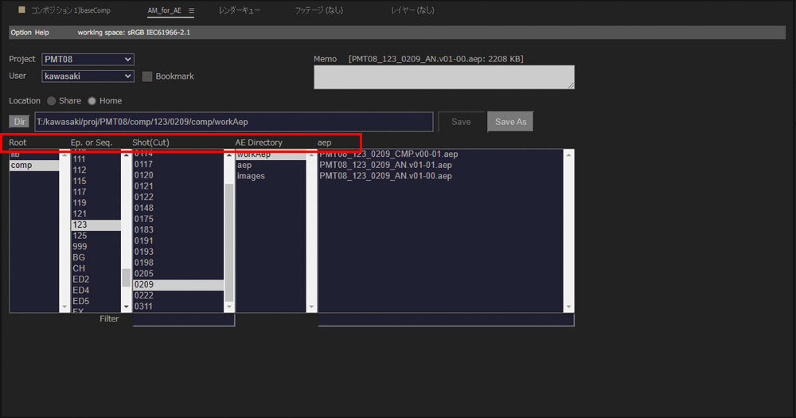
Task: Choose the images entry in AE Directory
Action: [251, 176]
